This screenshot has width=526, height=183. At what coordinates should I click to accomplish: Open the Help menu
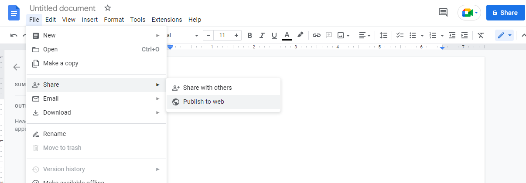click(x=195, y=20)
